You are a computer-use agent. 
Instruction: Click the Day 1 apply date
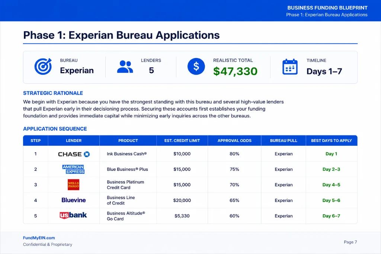[x=332, y=154]
